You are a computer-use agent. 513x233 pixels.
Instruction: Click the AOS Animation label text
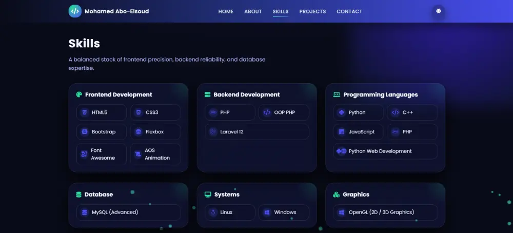pos(157,154)
